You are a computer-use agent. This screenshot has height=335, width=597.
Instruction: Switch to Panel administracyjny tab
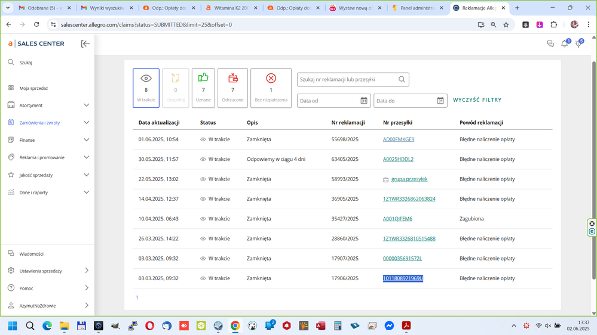click(417, 8)
